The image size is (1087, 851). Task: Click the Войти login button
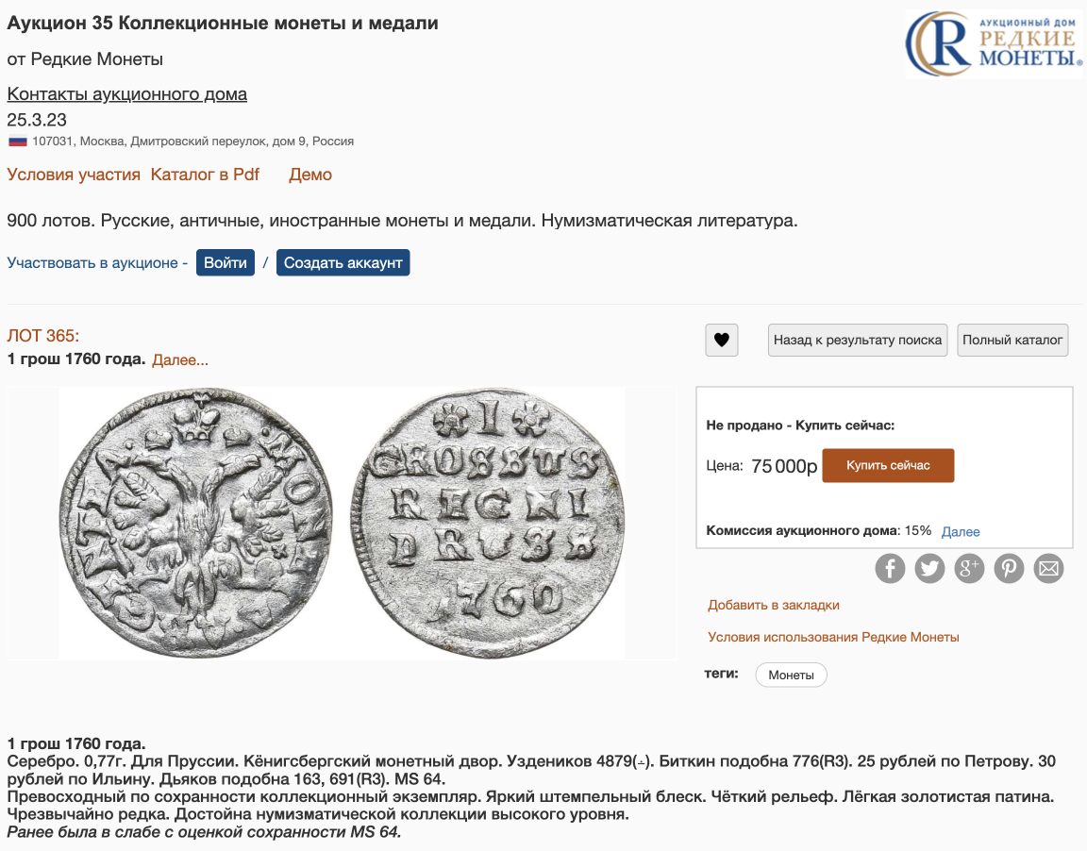[x=226, y=262]
